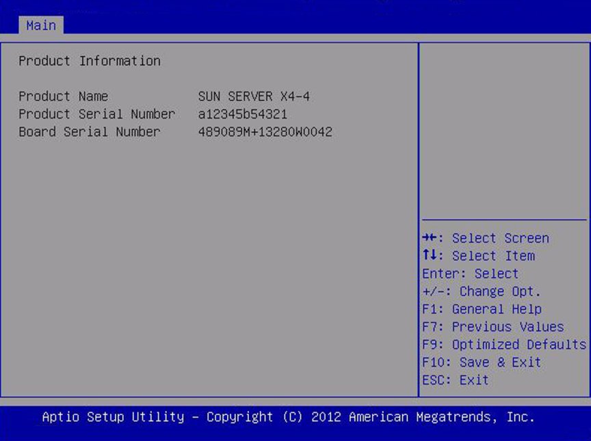Click the F10: Save & Exit hint
The height and width of the screenshot is (441, 591).
482,362
